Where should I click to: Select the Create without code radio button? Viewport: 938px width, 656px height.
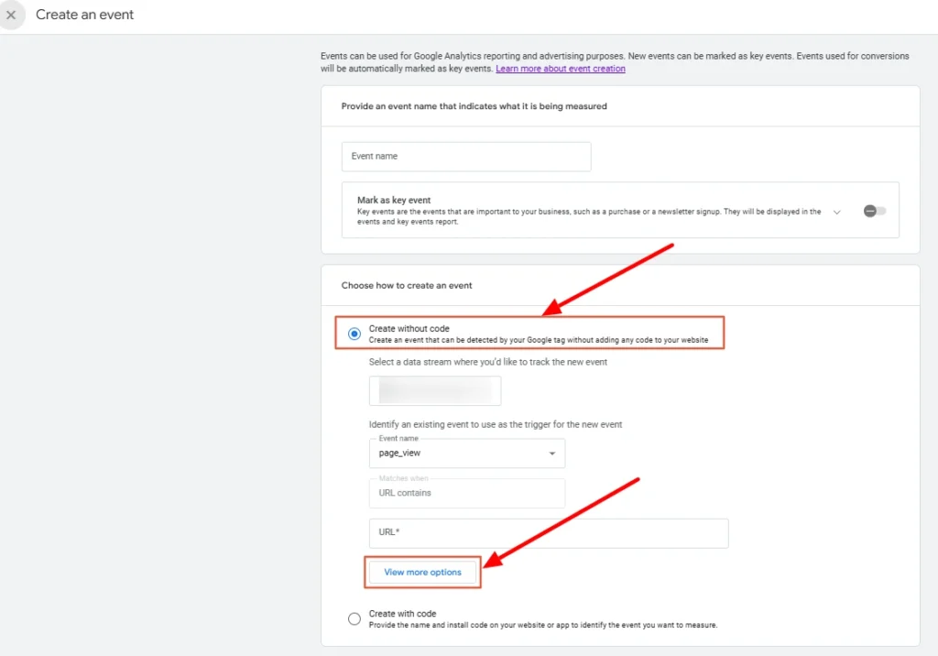(x=354, y=334)
